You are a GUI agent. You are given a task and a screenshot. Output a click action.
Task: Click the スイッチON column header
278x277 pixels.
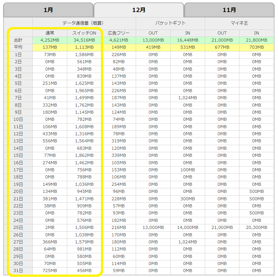[84, 33]
